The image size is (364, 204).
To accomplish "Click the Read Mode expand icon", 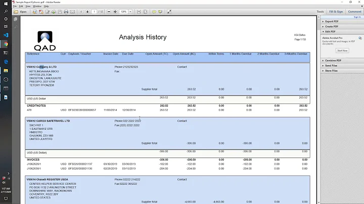I will click(169, 12).
